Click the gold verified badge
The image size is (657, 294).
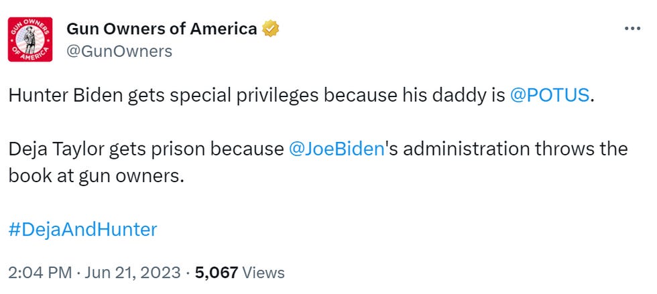point(271,29)
